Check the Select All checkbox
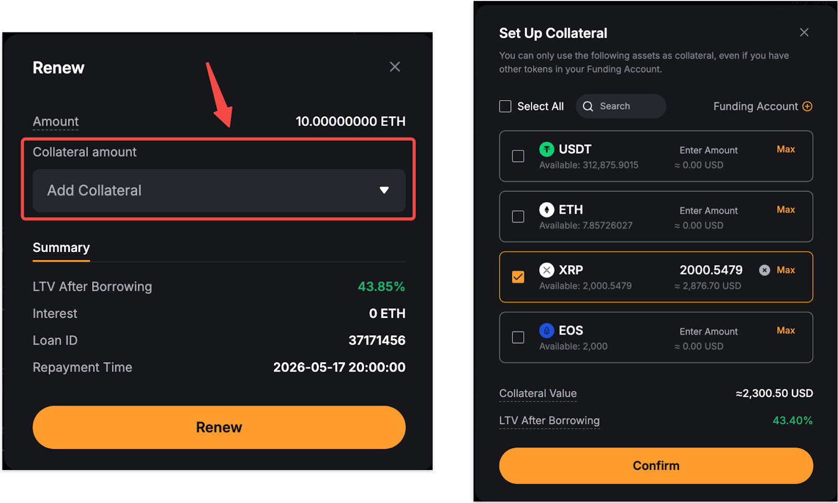 tap(505, 106)
